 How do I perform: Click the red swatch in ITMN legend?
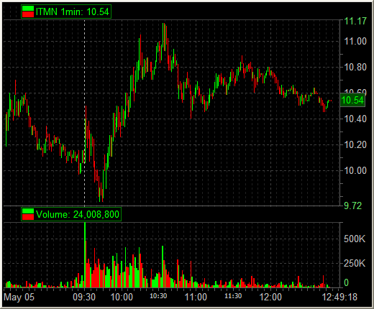[x=28, y=14]
